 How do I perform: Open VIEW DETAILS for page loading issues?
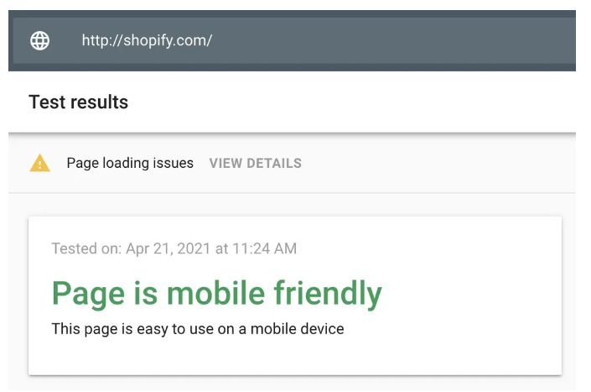pyautogui.click(x=255, y=164)
